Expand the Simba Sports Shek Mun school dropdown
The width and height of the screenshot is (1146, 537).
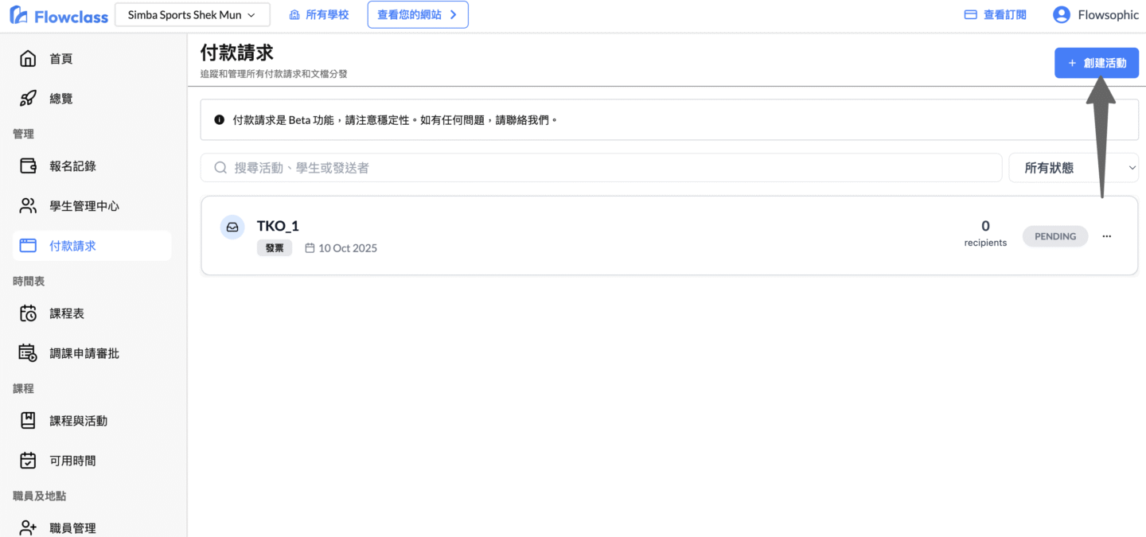[192, 14]
